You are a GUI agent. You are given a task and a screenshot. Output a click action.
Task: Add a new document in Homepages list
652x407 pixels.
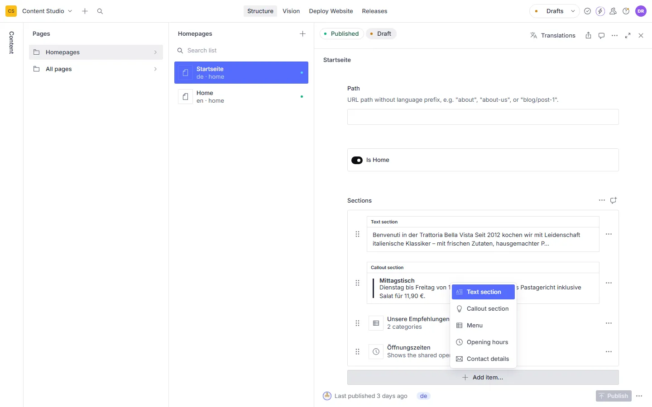point(303,33)
